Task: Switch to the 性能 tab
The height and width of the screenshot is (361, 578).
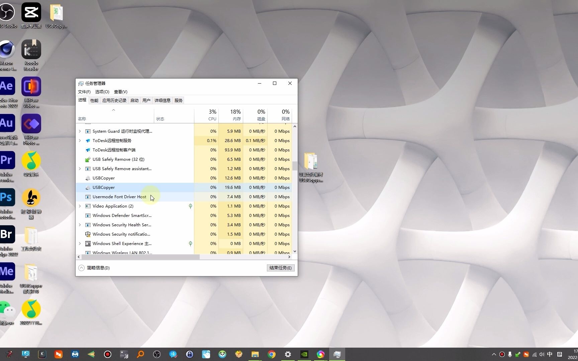Action: (x=94, y=100)
